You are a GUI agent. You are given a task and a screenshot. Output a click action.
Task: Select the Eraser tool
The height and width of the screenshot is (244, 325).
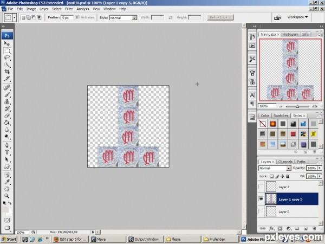7,115
